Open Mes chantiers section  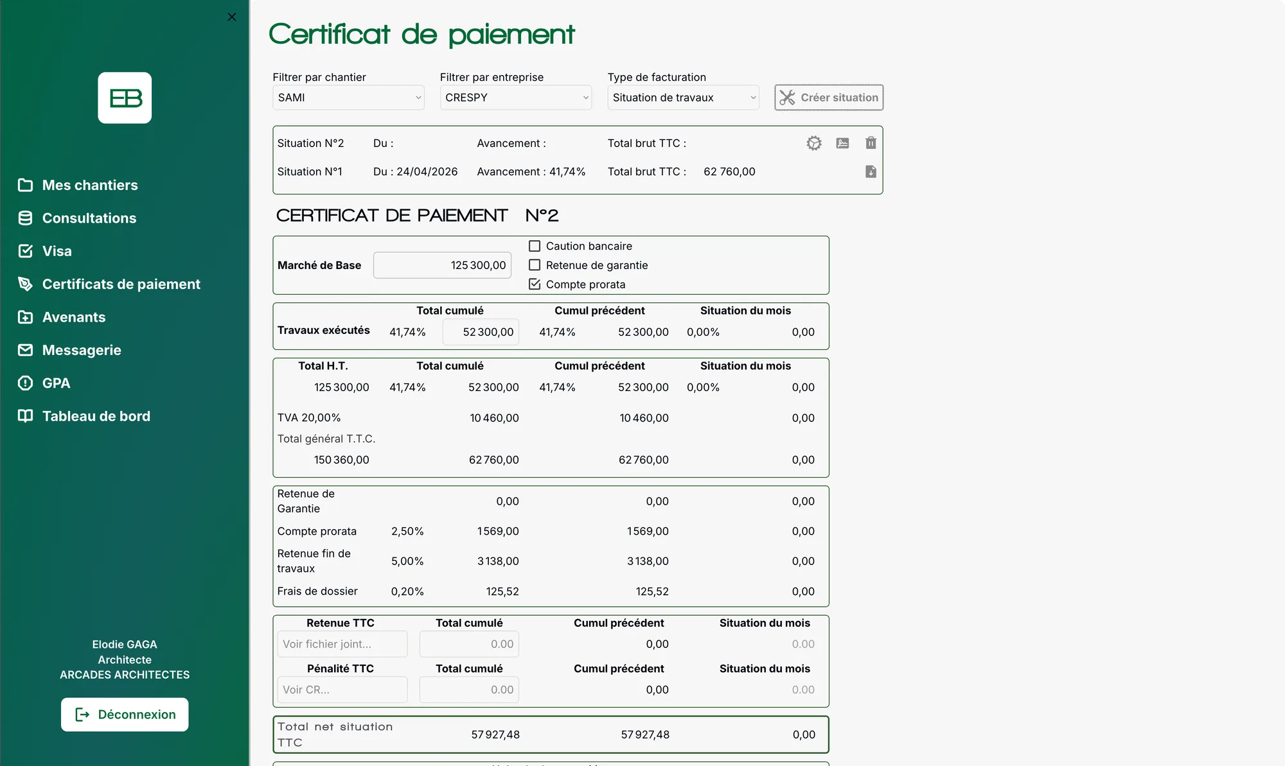[90, 185]
